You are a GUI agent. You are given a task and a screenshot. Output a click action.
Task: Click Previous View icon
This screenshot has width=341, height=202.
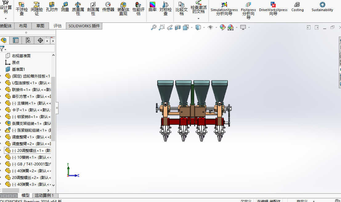pyautogui.click(x=170, y=27)
